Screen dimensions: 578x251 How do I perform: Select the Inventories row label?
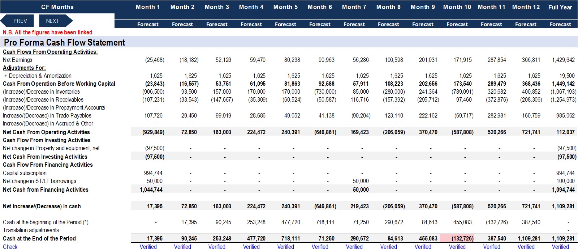point(41,92)
